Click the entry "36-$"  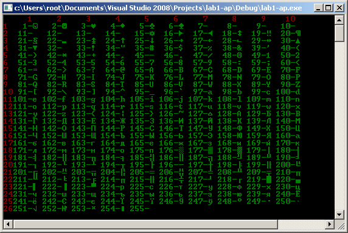(173, 48)
